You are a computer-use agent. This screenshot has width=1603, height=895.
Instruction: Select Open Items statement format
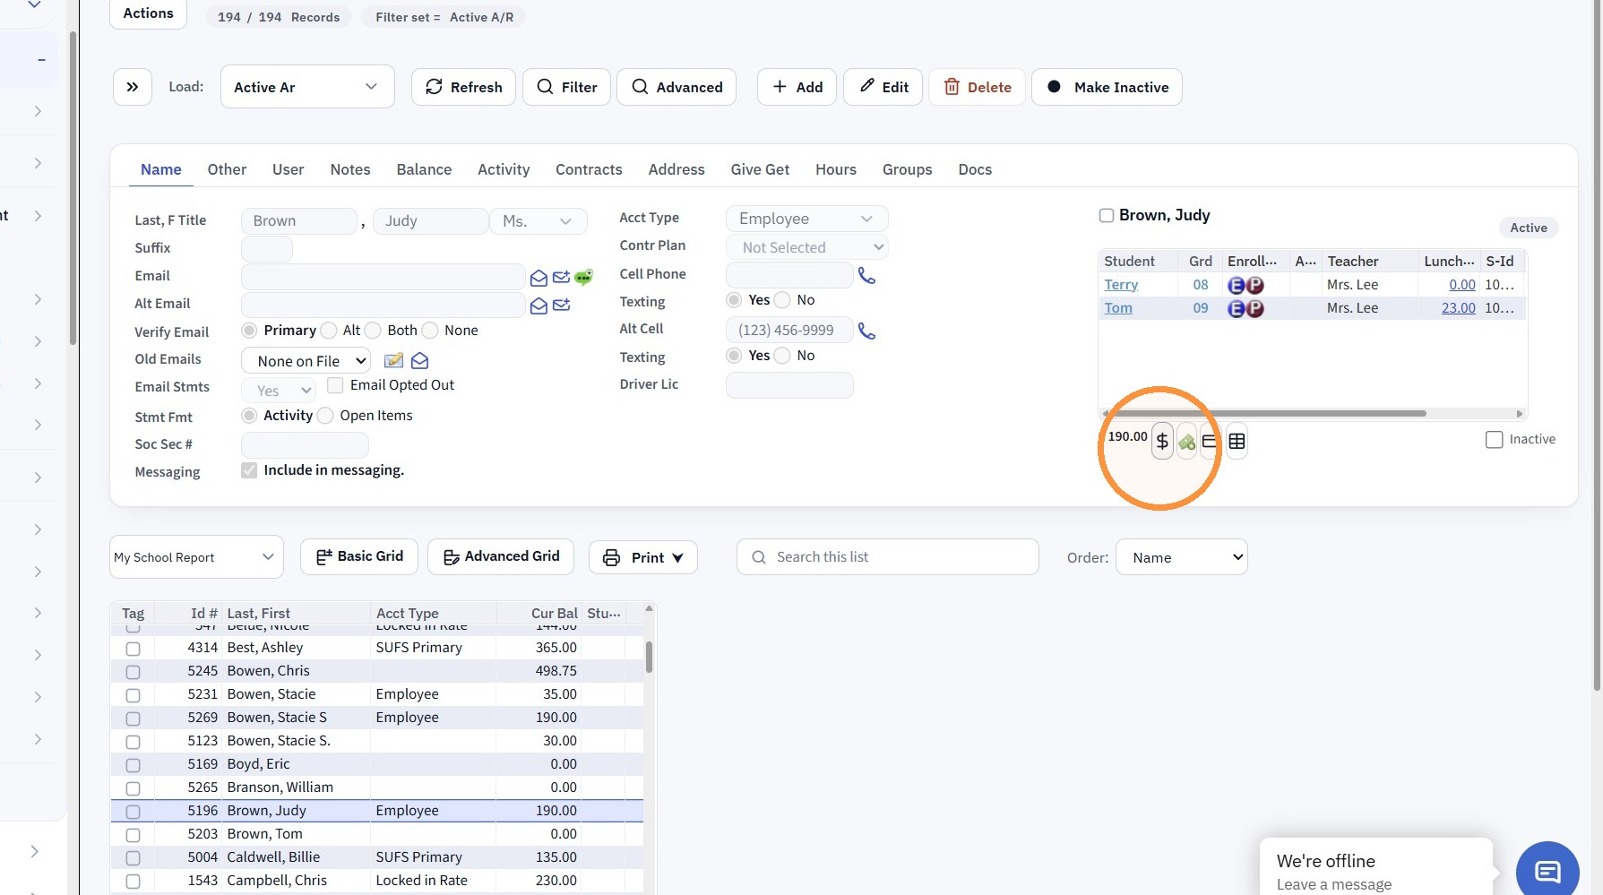coord(326,416)
